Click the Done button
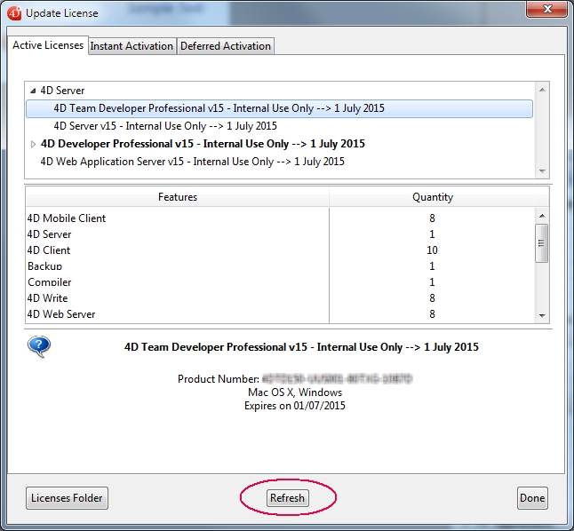Screen dimensions: 574x531 coord(531,498)
